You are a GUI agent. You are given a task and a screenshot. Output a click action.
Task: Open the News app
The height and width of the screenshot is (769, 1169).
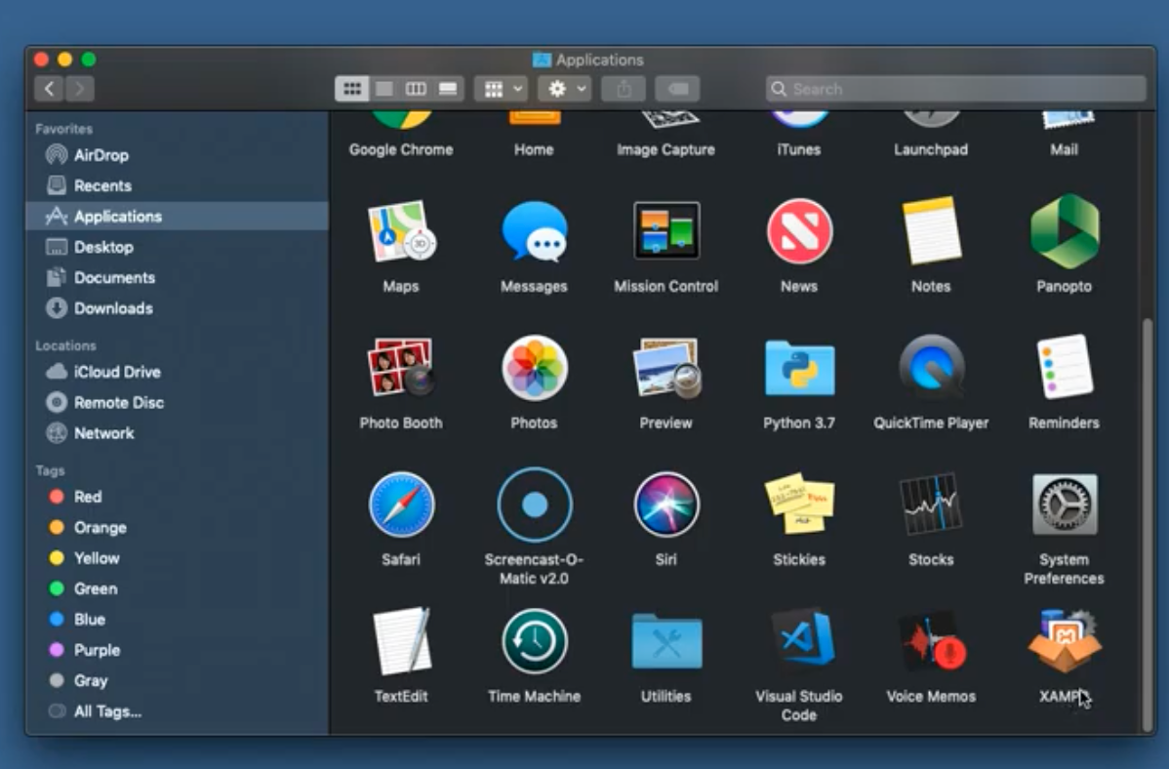[x=799, y=231]
